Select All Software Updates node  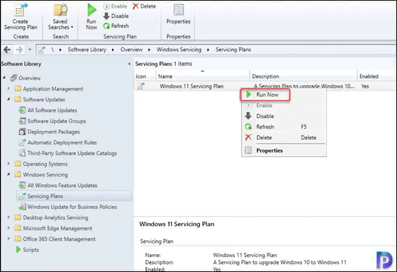coord(52,111)
